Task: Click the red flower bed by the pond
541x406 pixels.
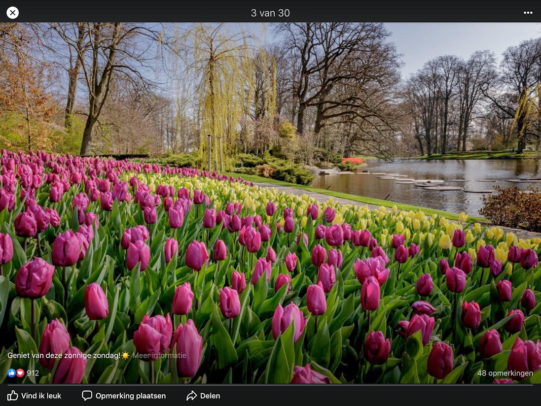Action: point(353,160)
